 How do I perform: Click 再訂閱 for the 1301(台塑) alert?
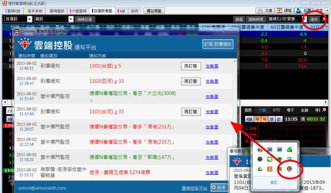[191, 66]
